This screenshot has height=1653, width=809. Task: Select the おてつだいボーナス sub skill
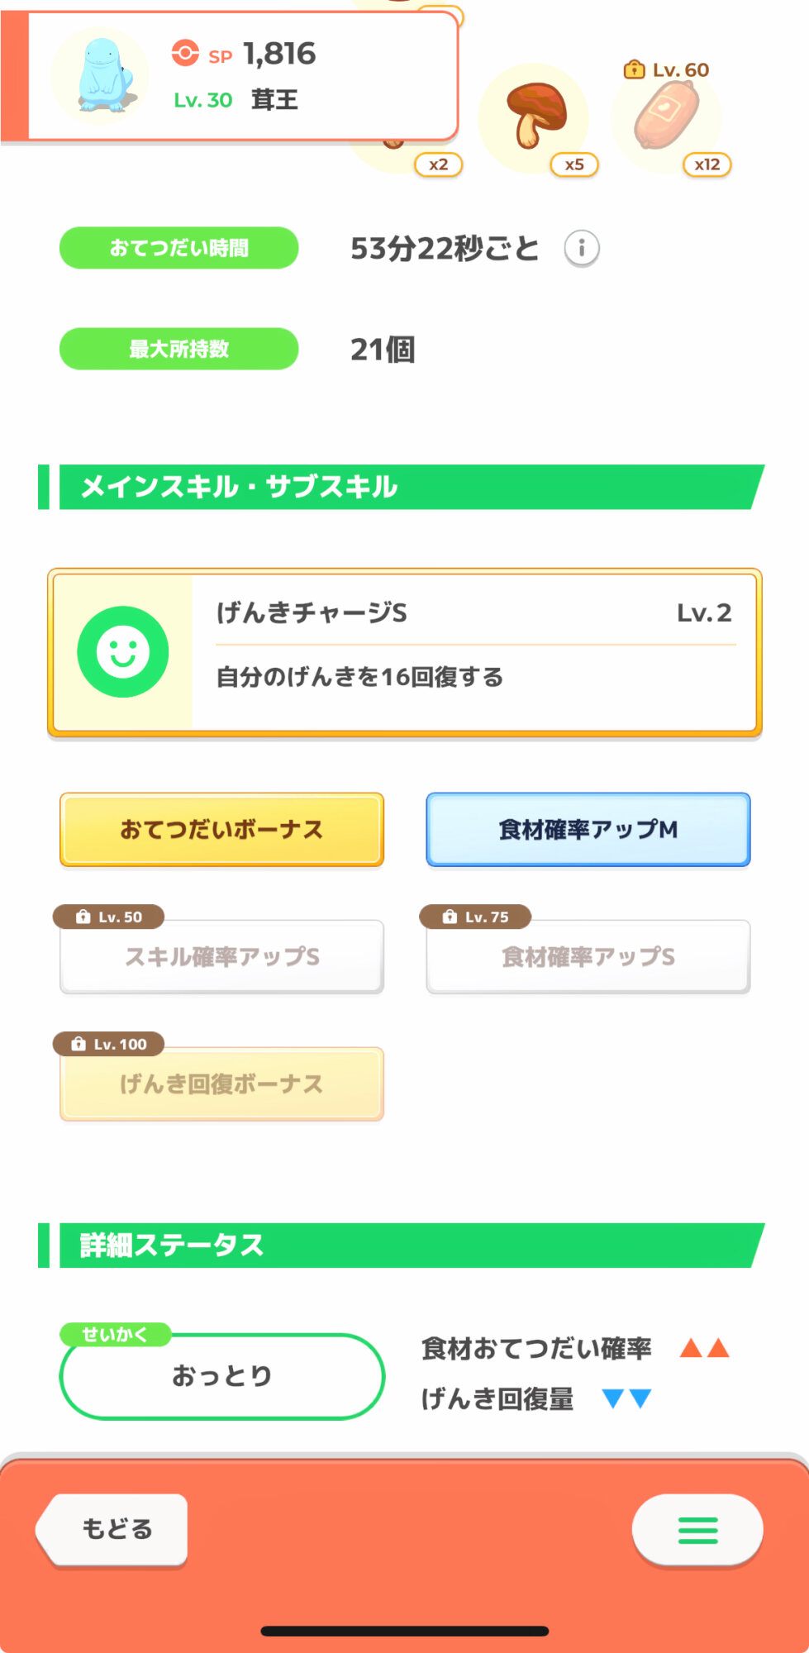tap(221, 830)
